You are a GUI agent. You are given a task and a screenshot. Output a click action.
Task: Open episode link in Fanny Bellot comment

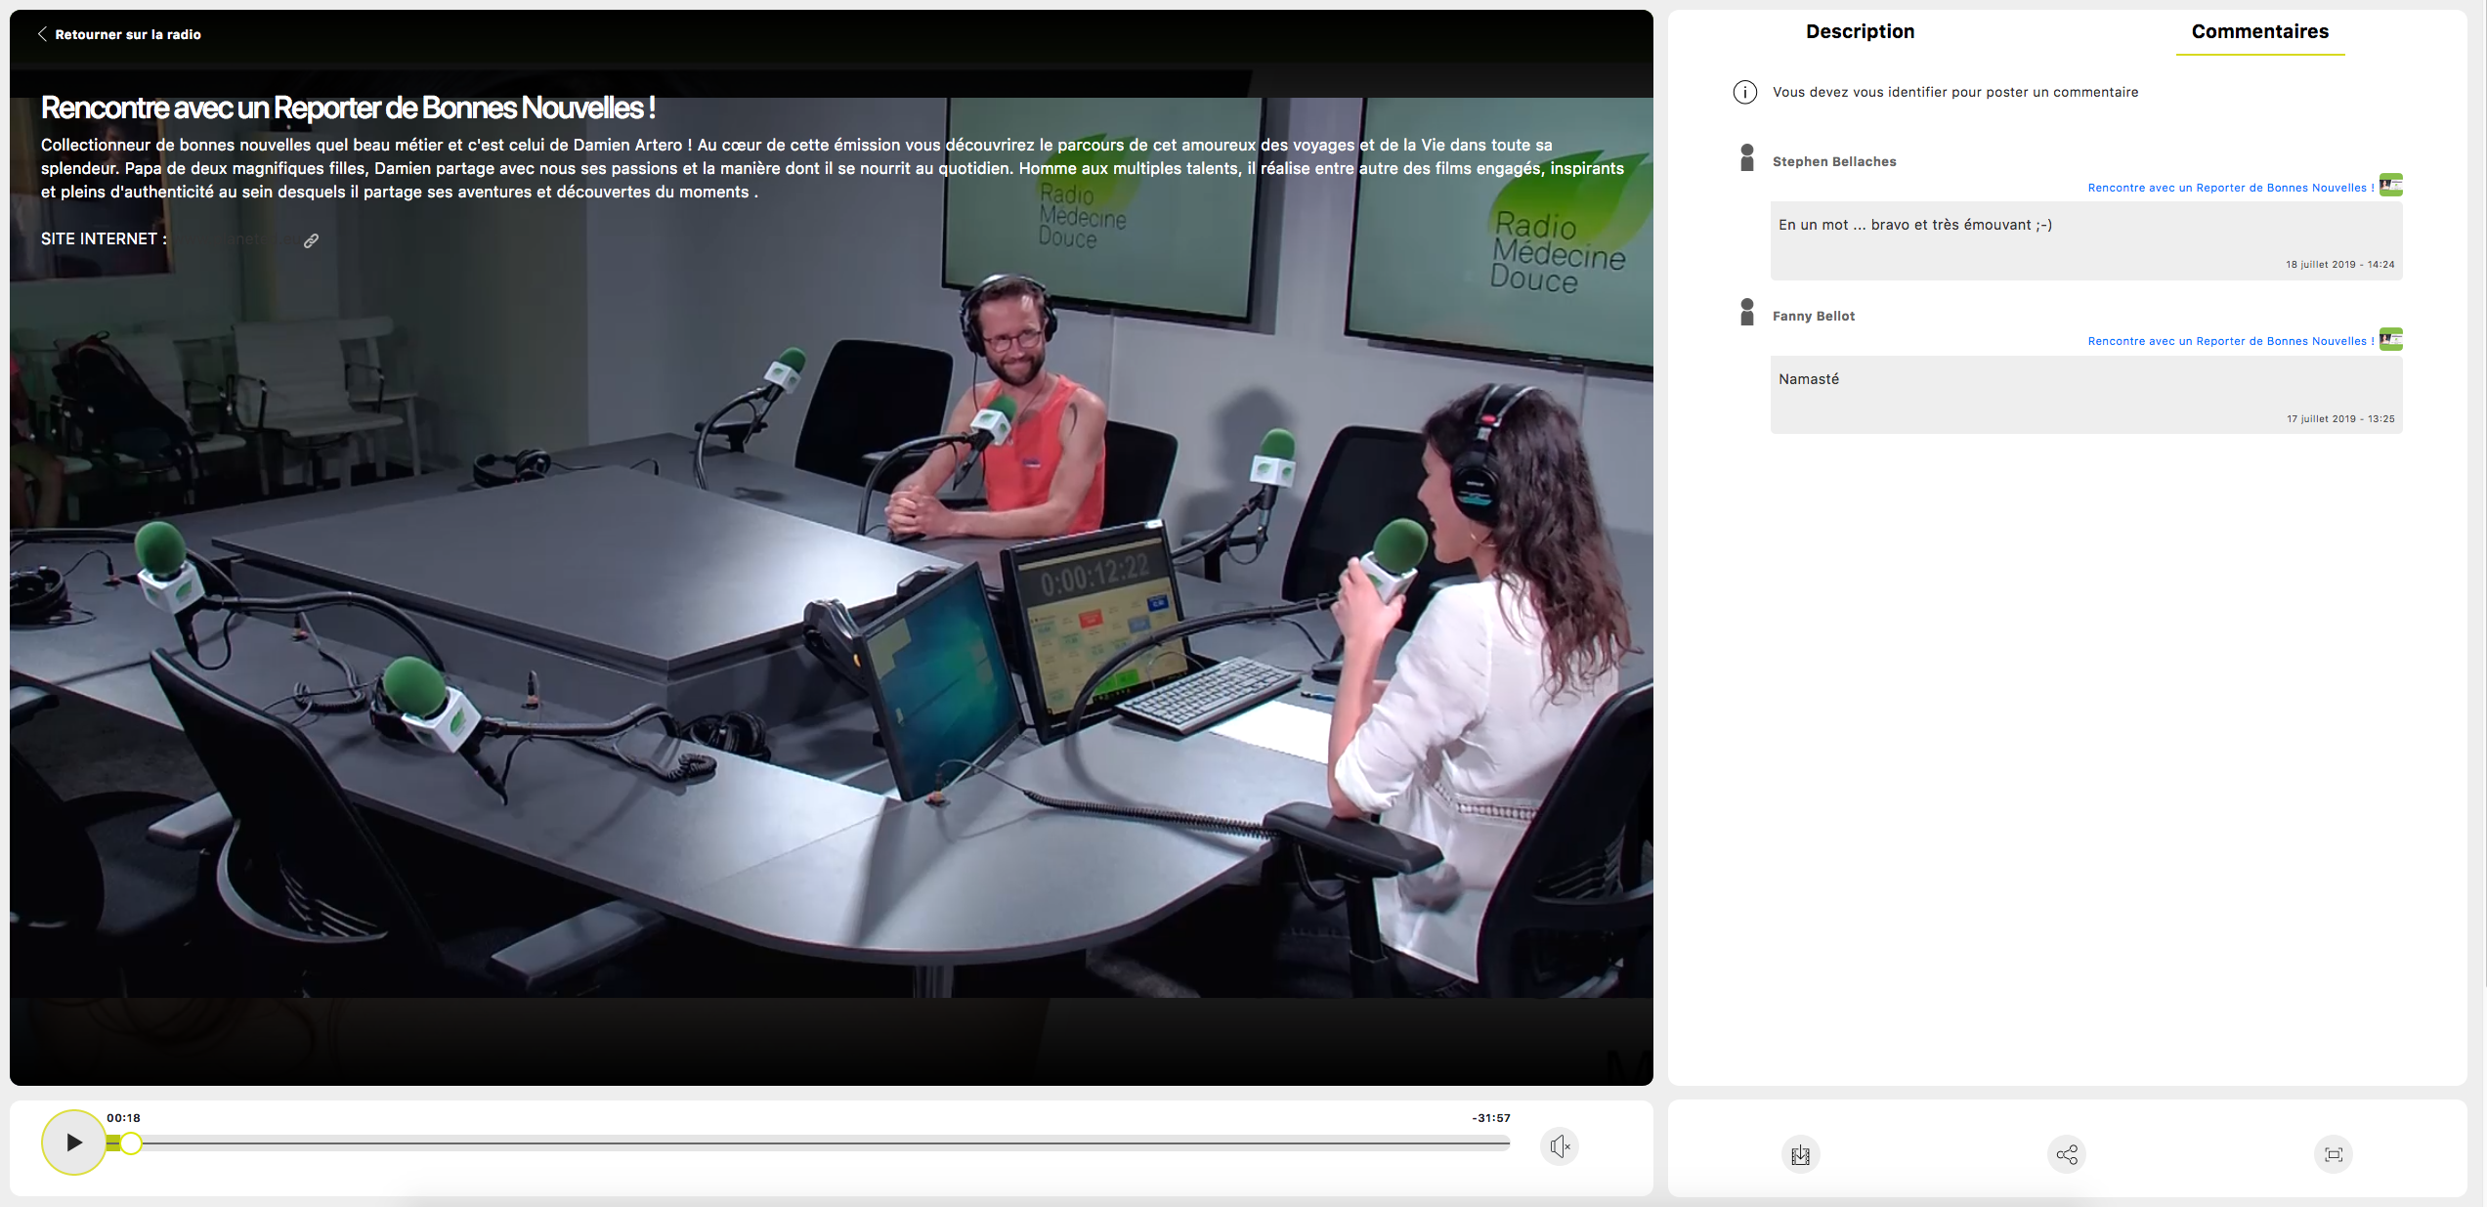(2231, 341)
